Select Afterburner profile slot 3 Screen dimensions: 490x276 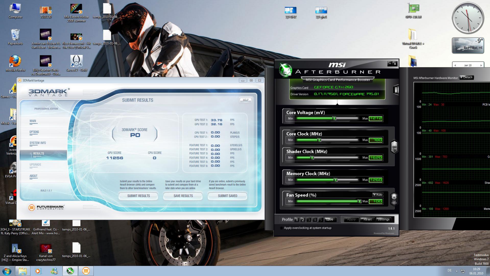(x=309, y=219)
